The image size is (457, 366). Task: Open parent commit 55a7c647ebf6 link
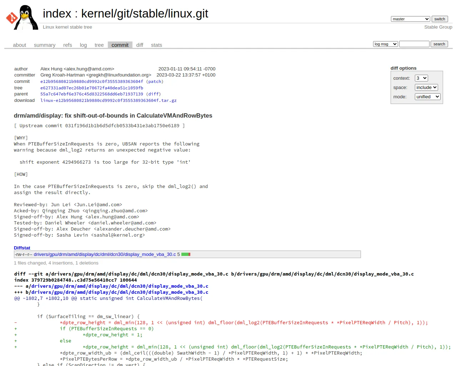[92, 94]
